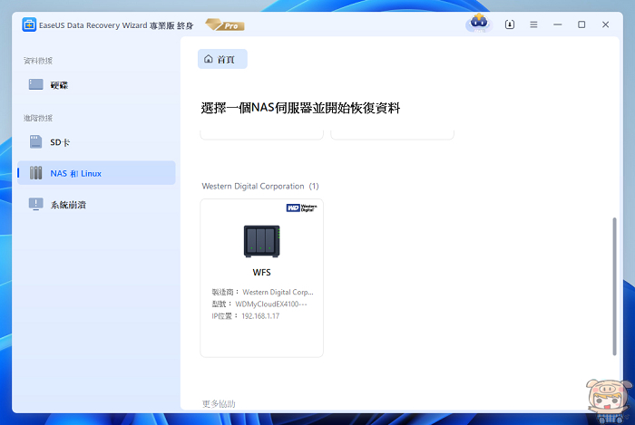Screen dimensions: 635x425
Task: Click the 首頁 home button
Action: click(222, 59)
